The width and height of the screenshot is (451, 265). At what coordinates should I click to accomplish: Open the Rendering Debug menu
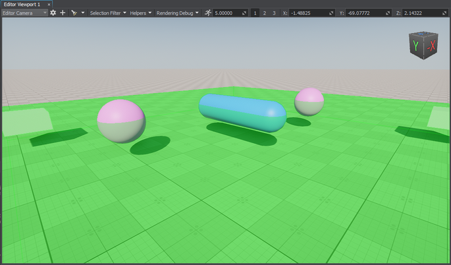pos(178,13)
